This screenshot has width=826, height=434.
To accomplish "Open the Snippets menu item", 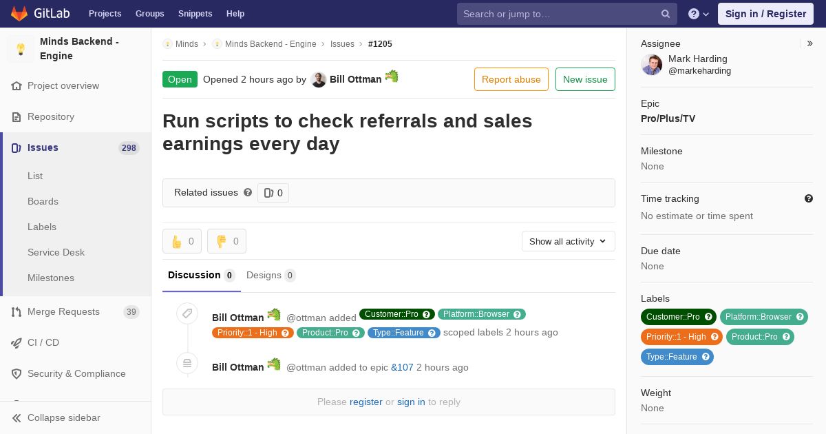I will [195, 14].
